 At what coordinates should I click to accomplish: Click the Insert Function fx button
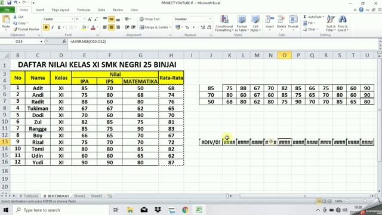point(64,41)
